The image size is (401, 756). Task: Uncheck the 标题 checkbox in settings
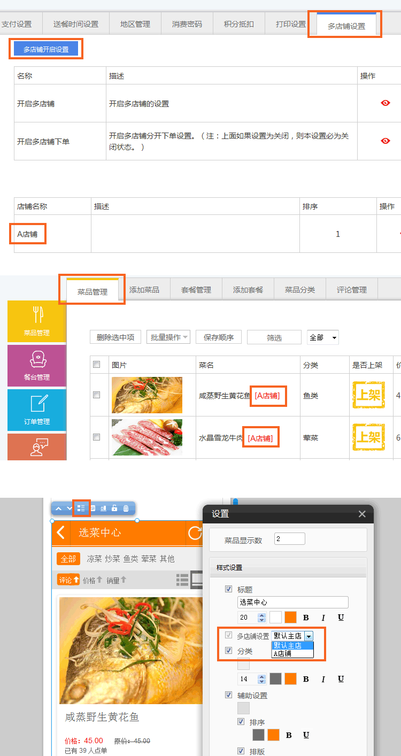tap(229, 589)
